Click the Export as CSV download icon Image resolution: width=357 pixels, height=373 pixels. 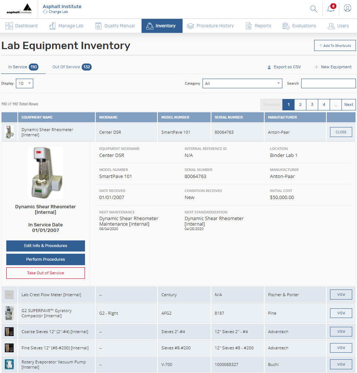click(x=269, y=67)
